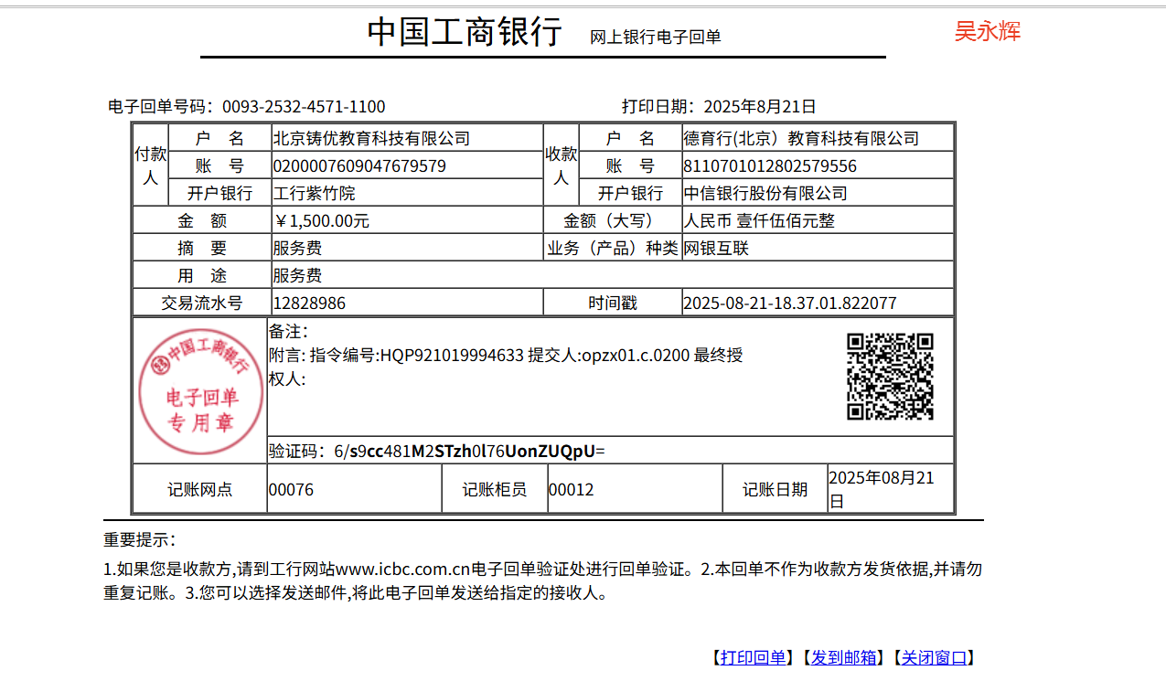Click the 关闭窗口 link
The image size is (1166, 692).
pos(934,657)
